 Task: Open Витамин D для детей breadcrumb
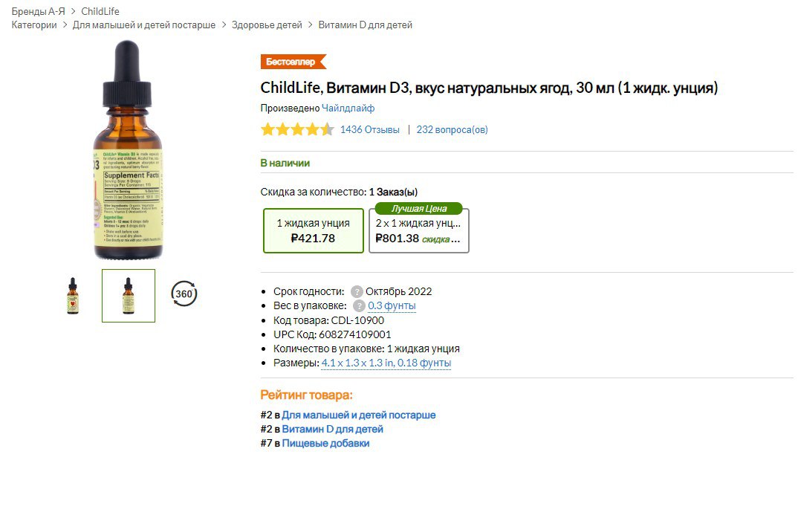[x=365, y=25]
